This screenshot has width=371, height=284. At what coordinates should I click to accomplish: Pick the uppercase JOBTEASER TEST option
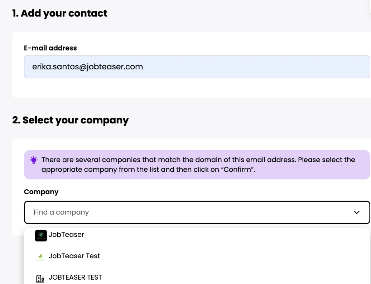click(75, 278)
